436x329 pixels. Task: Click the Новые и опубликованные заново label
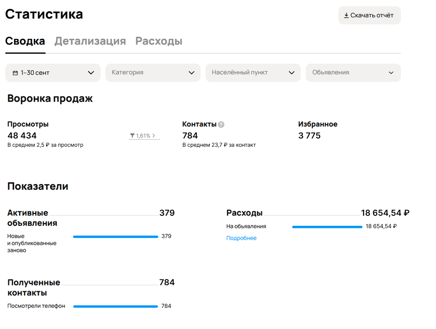(x=32, y=243)
